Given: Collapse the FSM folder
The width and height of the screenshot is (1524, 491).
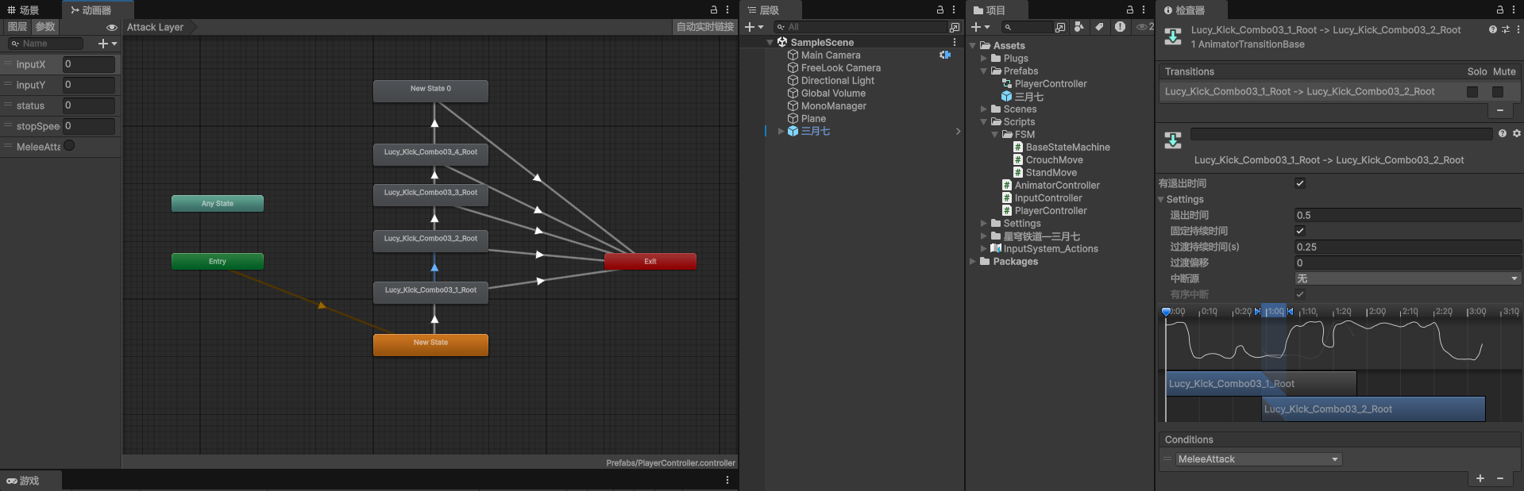Looking at the screenshot, I should 995,134.
